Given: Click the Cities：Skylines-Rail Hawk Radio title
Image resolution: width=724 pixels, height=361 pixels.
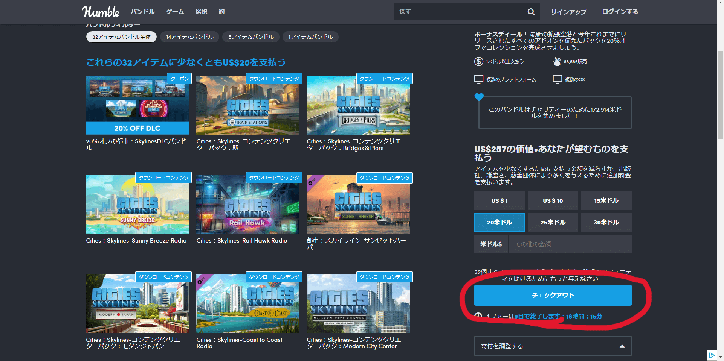Looking at the screenshot, I should pos(241,241).
